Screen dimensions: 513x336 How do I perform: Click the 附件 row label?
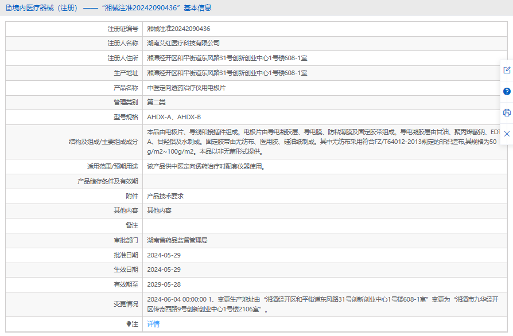pos(132,196)
